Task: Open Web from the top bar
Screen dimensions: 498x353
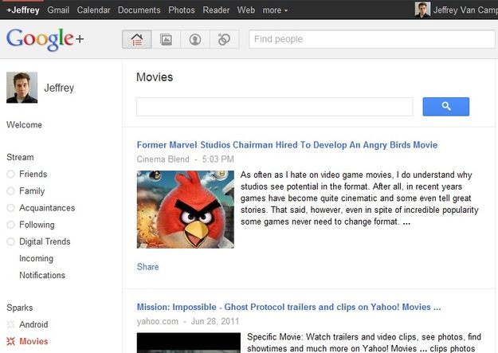Action: (246, 10)
